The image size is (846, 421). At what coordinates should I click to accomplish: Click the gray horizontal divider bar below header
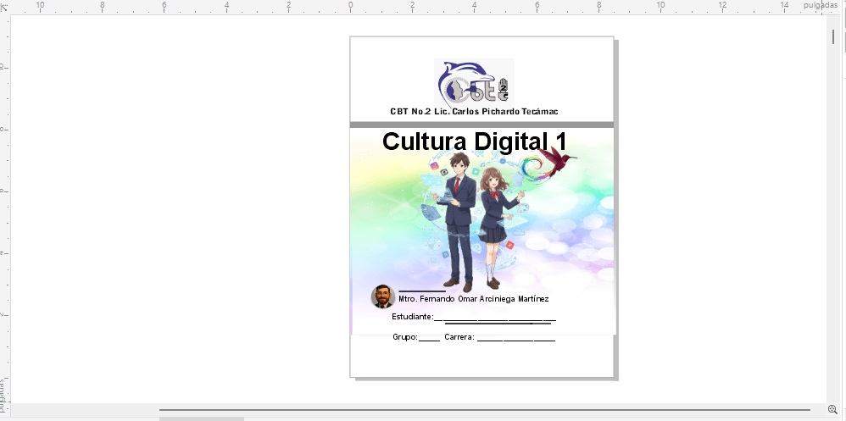tap(481, 125)
